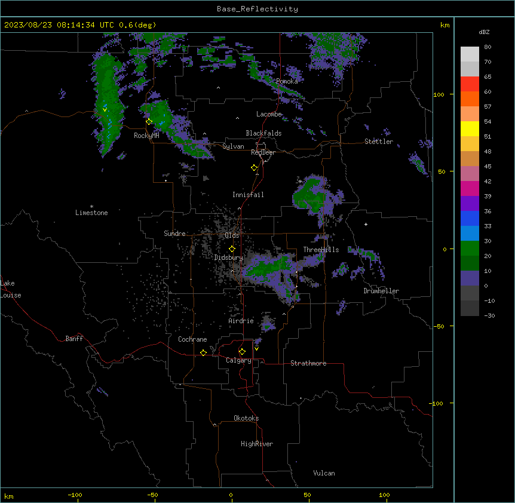
Task: Select the Banff label
Action: [x=74, y=339]
